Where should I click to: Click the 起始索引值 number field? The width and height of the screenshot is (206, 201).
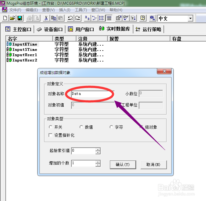coord(83,151)
